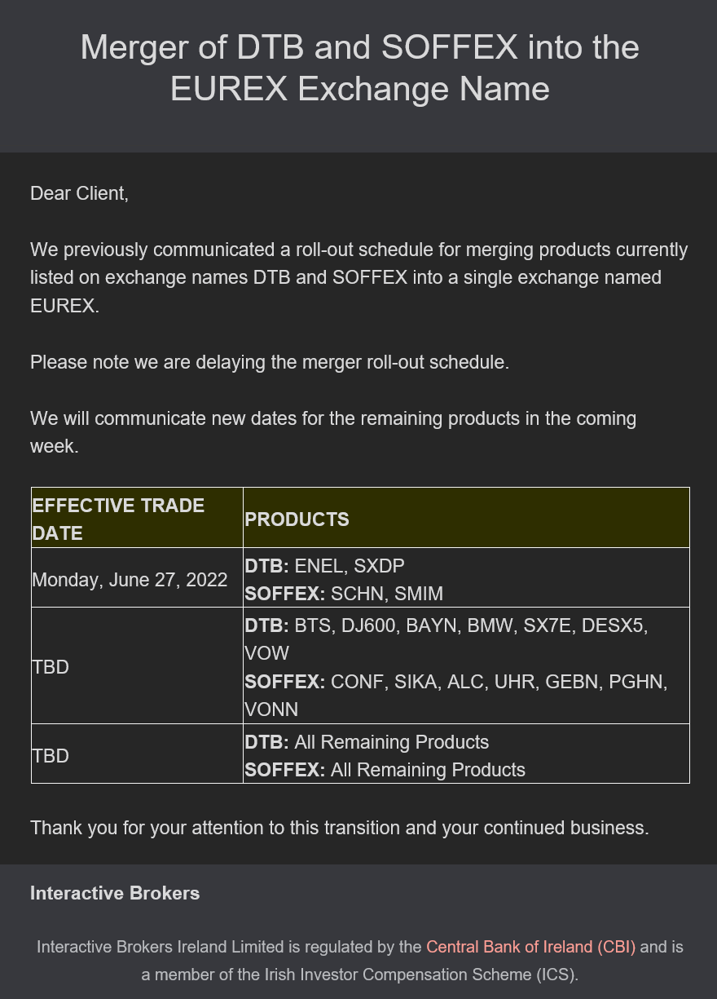
Task: Click the "SOFFEX: SCHN, SMIM" product line
Action: tap(344, 594)
